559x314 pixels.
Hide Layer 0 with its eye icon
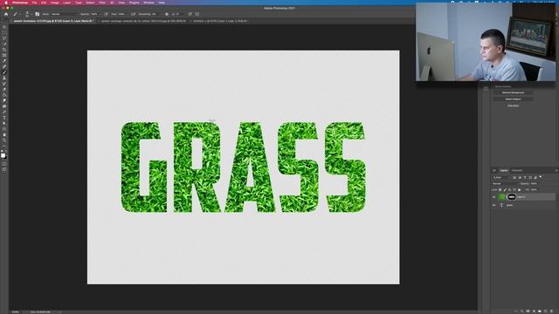tap(493, 197)
